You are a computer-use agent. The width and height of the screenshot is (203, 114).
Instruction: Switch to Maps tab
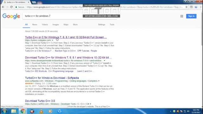pos(66,25)
